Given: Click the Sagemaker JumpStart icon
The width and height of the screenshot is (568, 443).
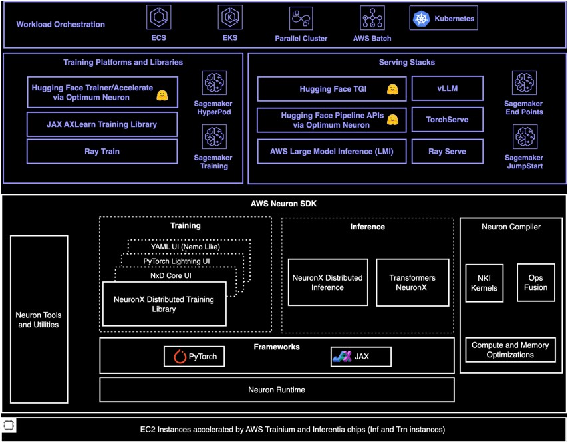Looking at the screenshot, I should 524,137.
